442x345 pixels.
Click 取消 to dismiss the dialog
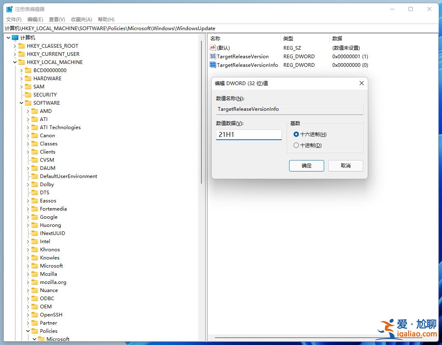[345, 166]
